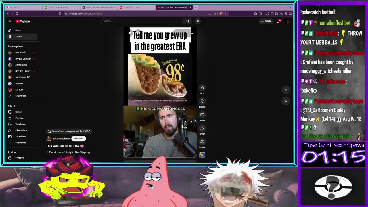Open a new browser tab
This screenshot has height=207, width=368.
[x=196, y=7]
